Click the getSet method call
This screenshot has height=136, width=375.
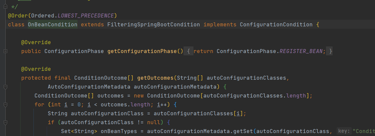pyautogui.click(x=244, y=131)
